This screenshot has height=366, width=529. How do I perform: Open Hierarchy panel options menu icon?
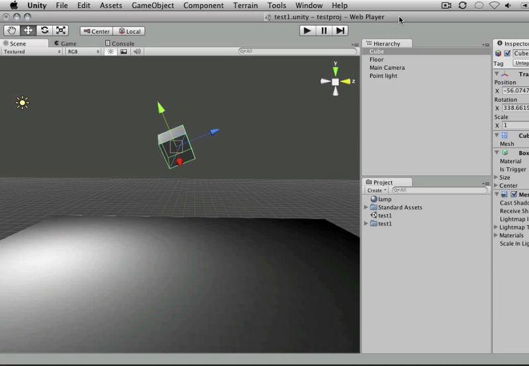485,44
